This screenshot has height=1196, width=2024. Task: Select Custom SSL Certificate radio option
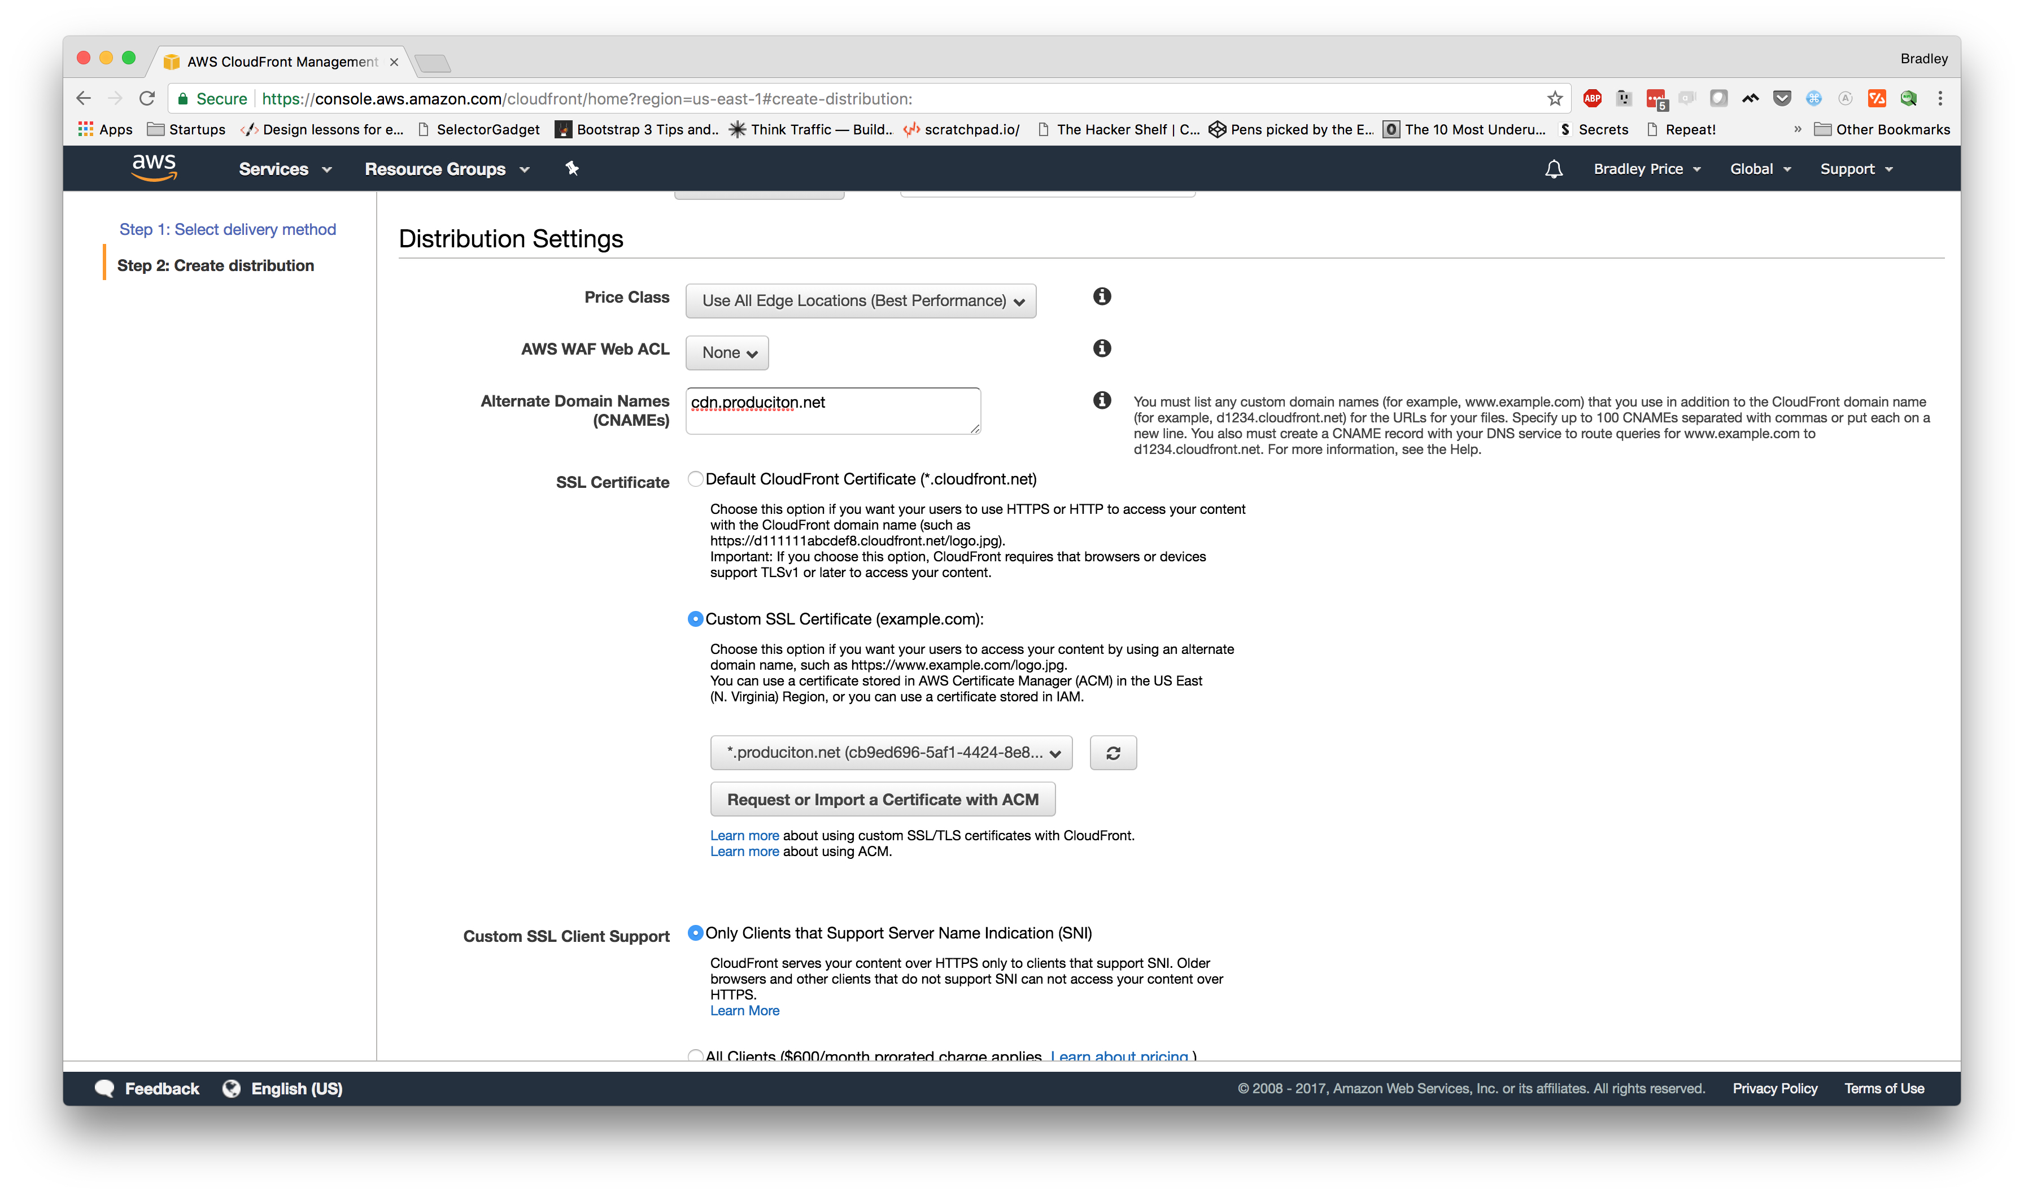point(695,619)
